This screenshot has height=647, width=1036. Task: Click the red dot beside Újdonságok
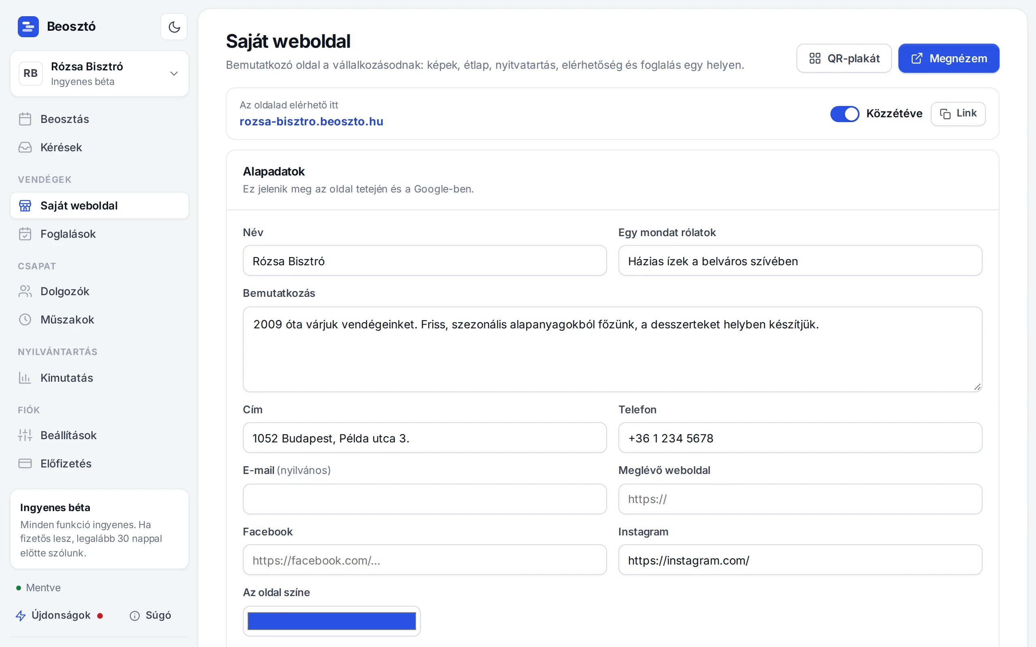[x=100, y=616]
